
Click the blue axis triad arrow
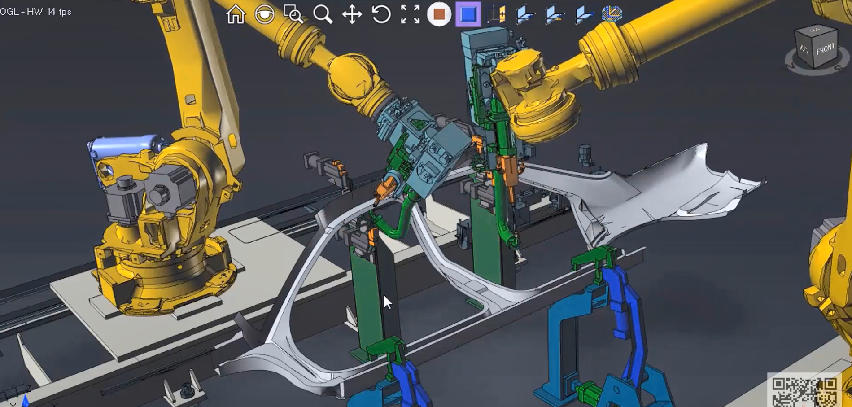pos(26,400)
